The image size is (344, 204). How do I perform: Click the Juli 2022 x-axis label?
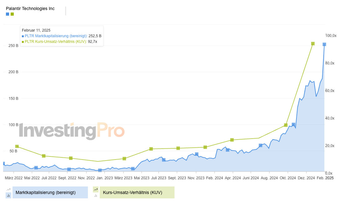click(x=49, y=178)
